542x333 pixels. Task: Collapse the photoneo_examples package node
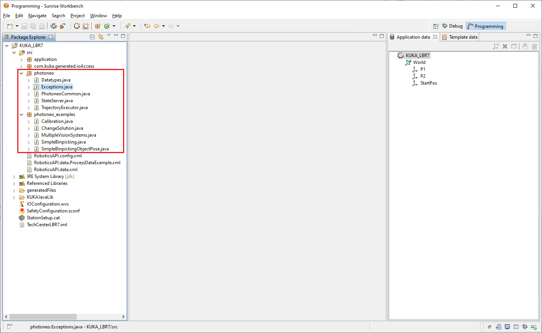tap(21, 114)
